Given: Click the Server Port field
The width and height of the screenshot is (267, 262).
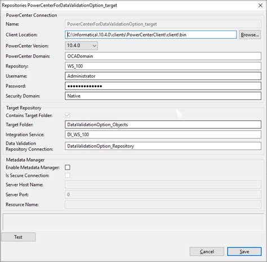Looking at the screenshot, I should click(x=163, y=194).
